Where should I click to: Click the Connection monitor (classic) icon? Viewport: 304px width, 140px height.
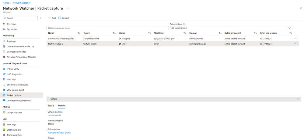[4, 46]
